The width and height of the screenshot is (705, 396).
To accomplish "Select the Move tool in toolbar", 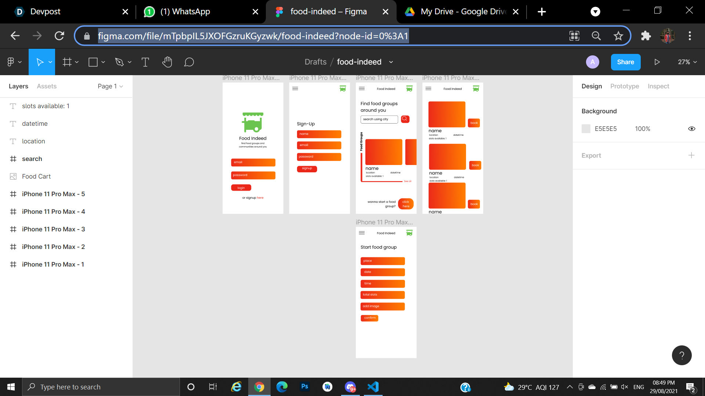I will pos(40,62).
